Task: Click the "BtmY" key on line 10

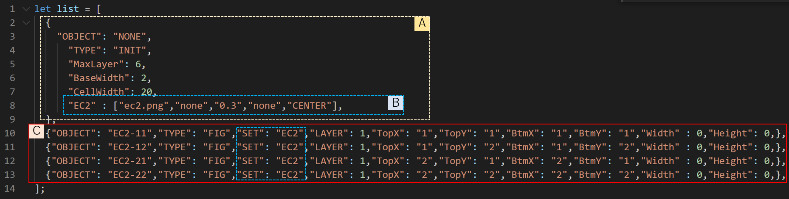Action: tap(590, 133)
